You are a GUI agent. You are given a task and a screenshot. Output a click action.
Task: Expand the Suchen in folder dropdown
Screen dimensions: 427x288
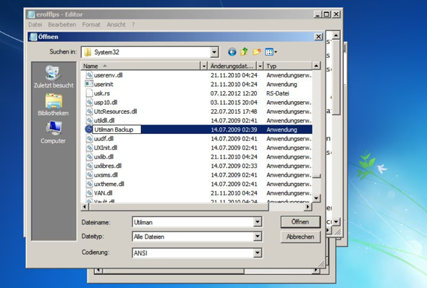(x=214, y=52)
